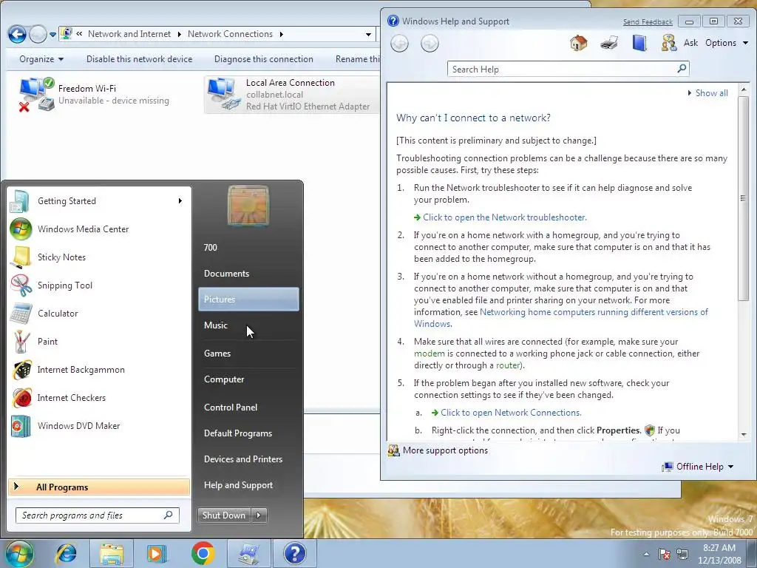Screen dimensions: 757x568
Task: Expand Getting Started submenu arrow
Action: (x=180, y=201)
